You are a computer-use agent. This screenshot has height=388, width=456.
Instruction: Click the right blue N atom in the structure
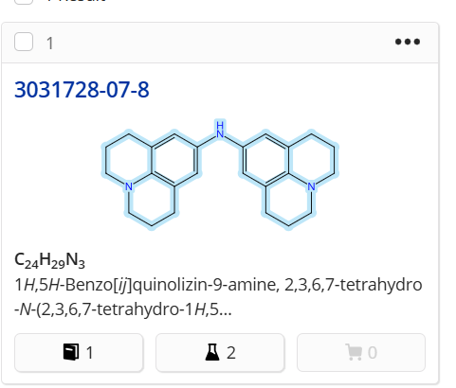pos(311,186)
